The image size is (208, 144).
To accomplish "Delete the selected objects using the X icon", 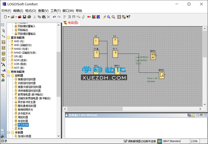I will [49, 17].
